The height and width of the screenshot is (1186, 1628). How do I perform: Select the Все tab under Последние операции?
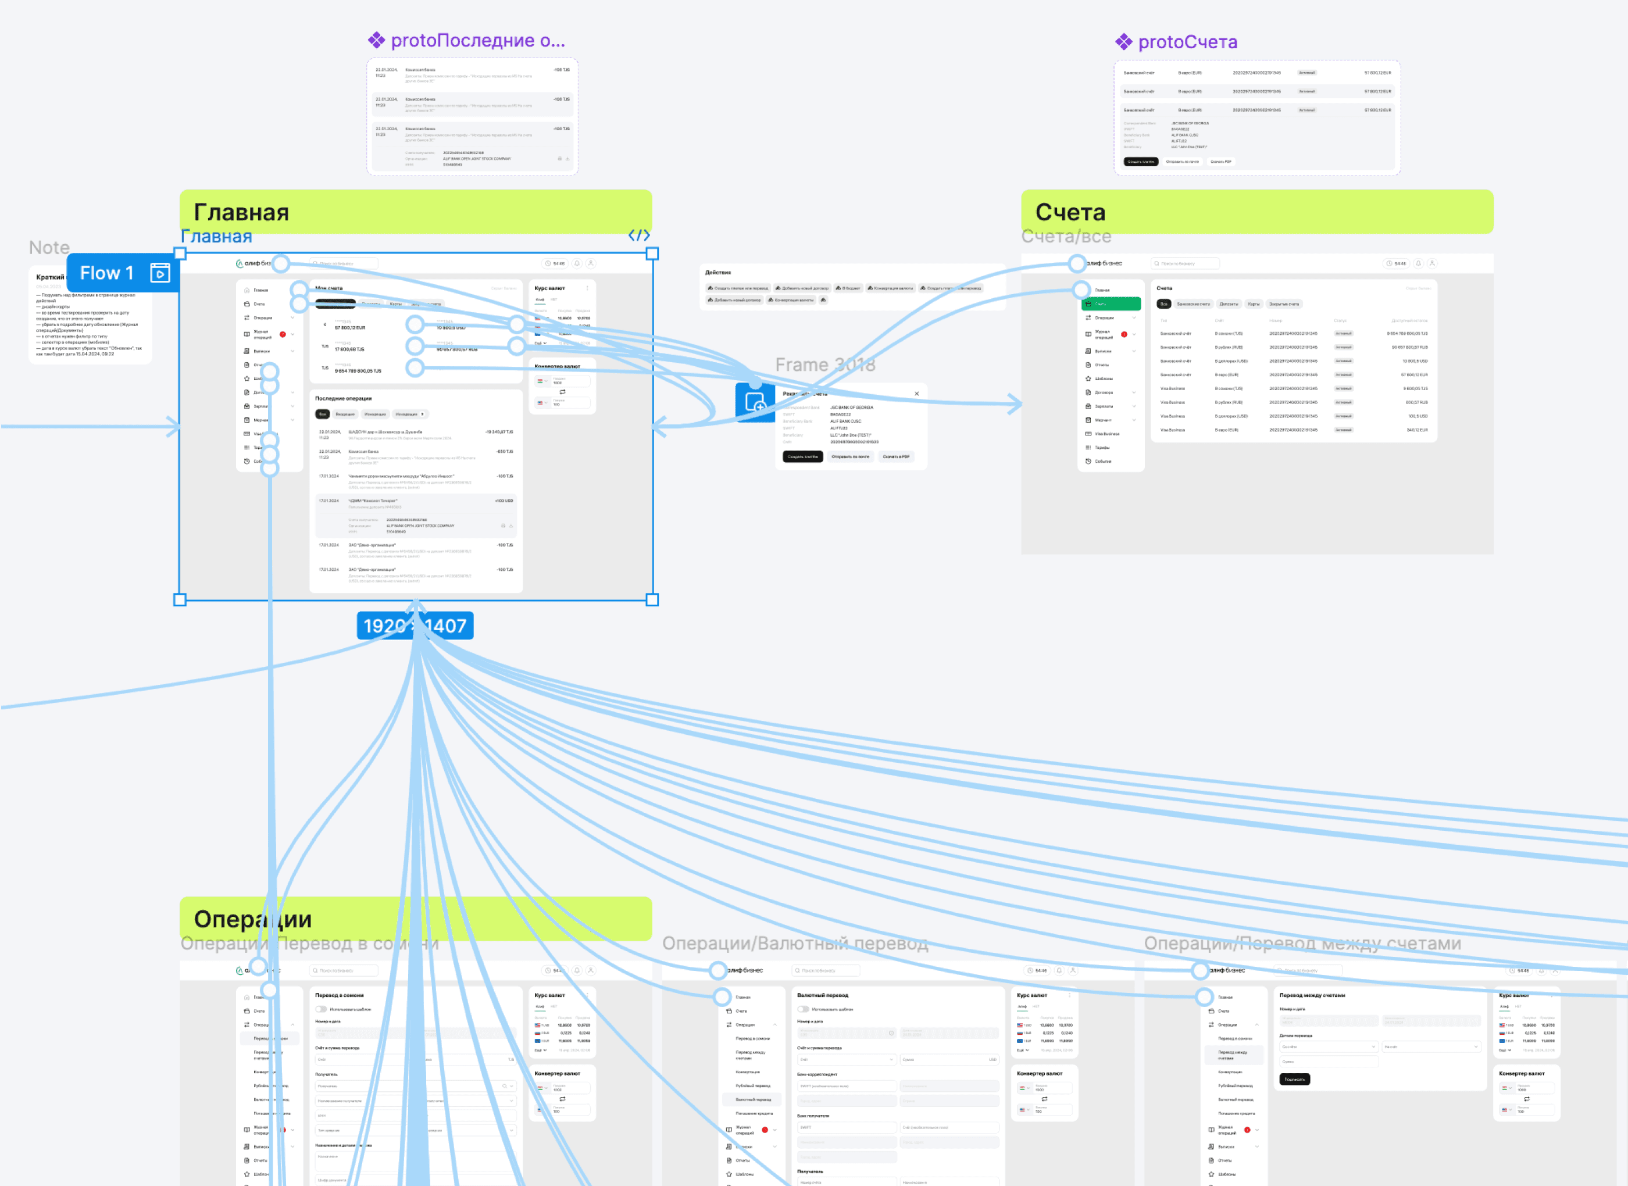point(322,415)
